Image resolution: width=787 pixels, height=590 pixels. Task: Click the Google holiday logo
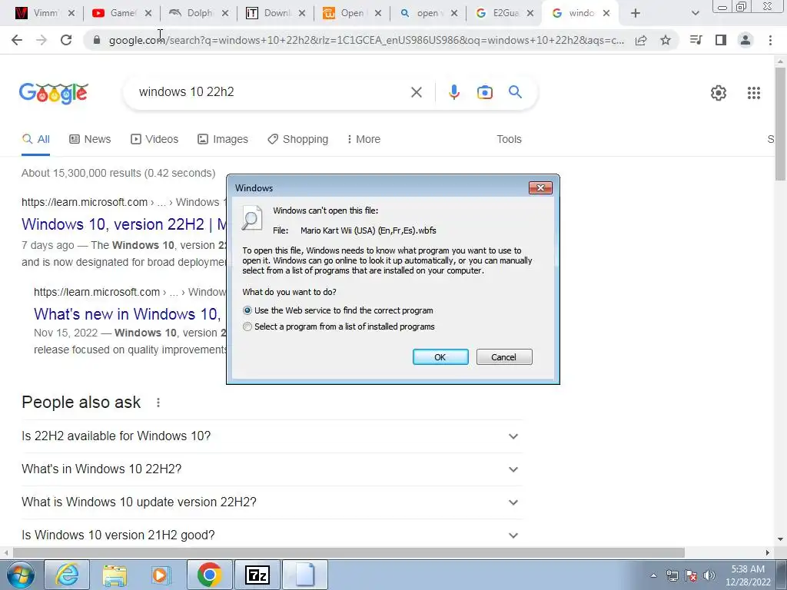(54, 93)
